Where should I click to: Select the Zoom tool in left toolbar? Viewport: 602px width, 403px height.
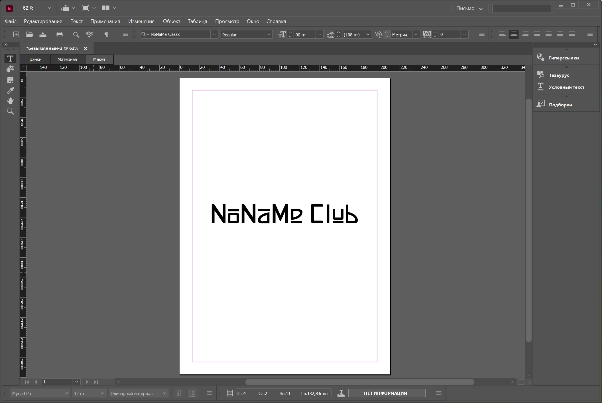pyautogui.click(x=10, y=111)
